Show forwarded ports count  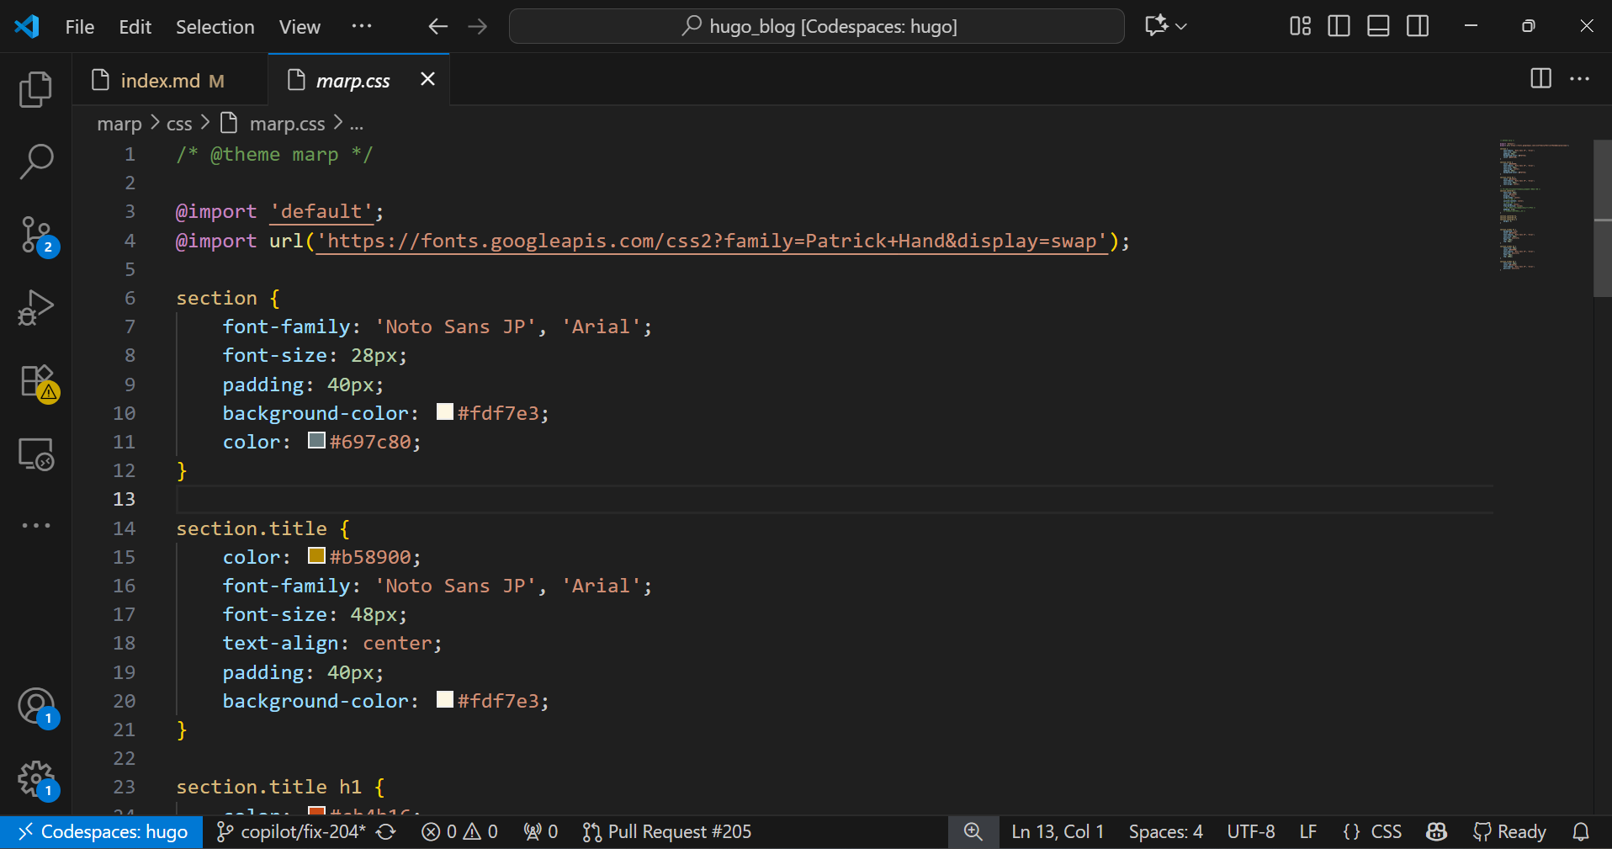click(540, 832)
